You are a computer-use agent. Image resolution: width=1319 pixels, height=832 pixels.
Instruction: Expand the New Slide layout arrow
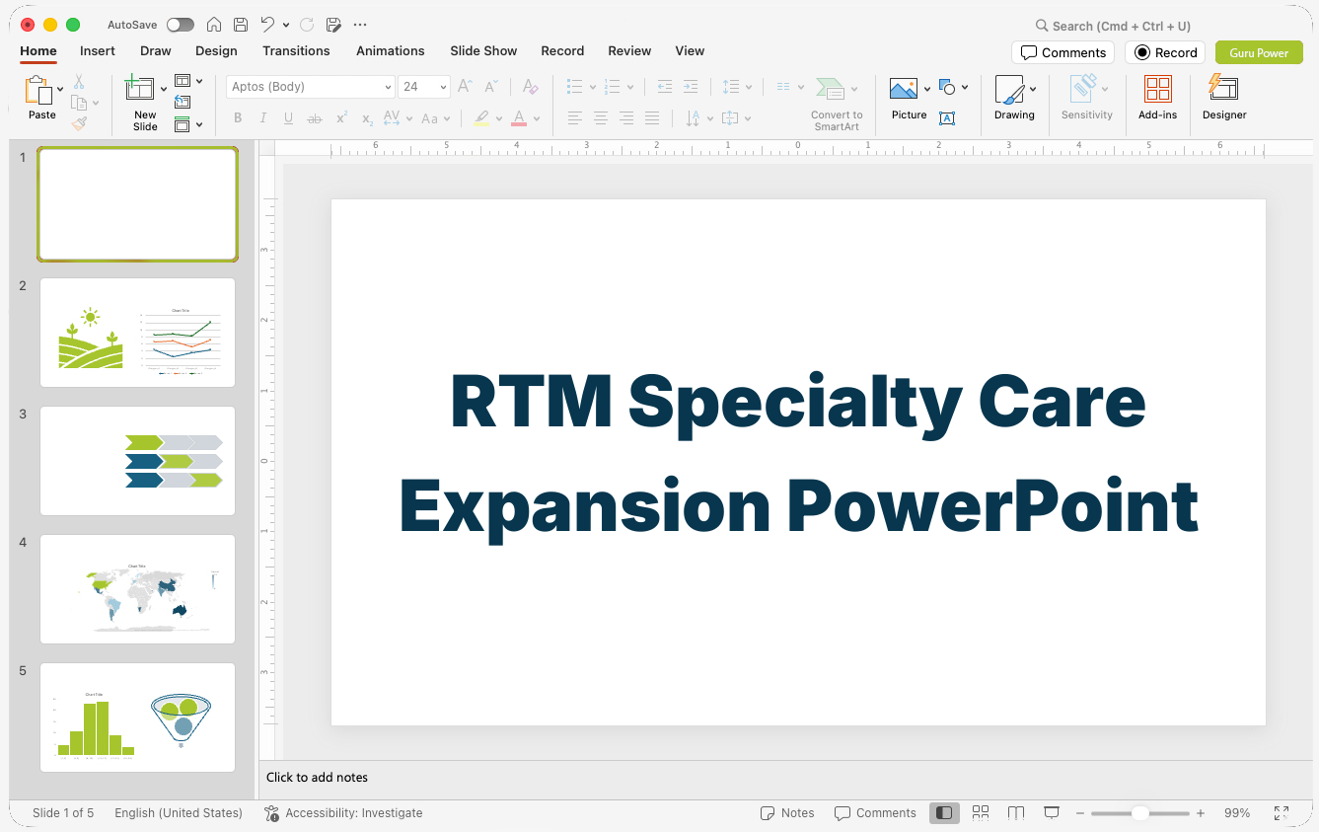[x=164, y=89]
